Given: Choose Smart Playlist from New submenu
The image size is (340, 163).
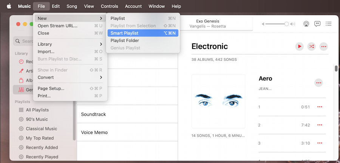Looking at the screenshot, I should (143, 33).
